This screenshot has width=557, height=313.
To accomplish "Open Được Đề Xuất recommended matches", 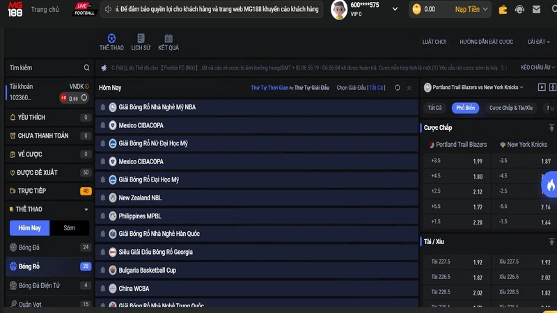I will 49,172.
